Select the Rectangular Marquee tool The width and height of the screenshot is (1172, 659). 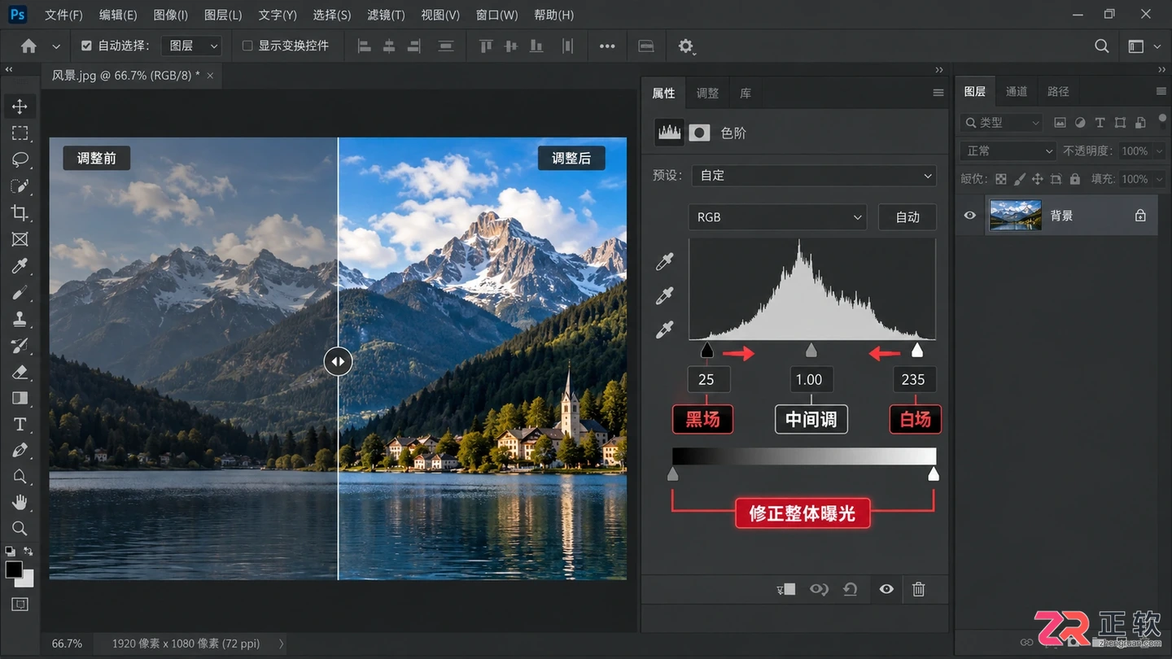pyautogui.click(x=20, y=133)
